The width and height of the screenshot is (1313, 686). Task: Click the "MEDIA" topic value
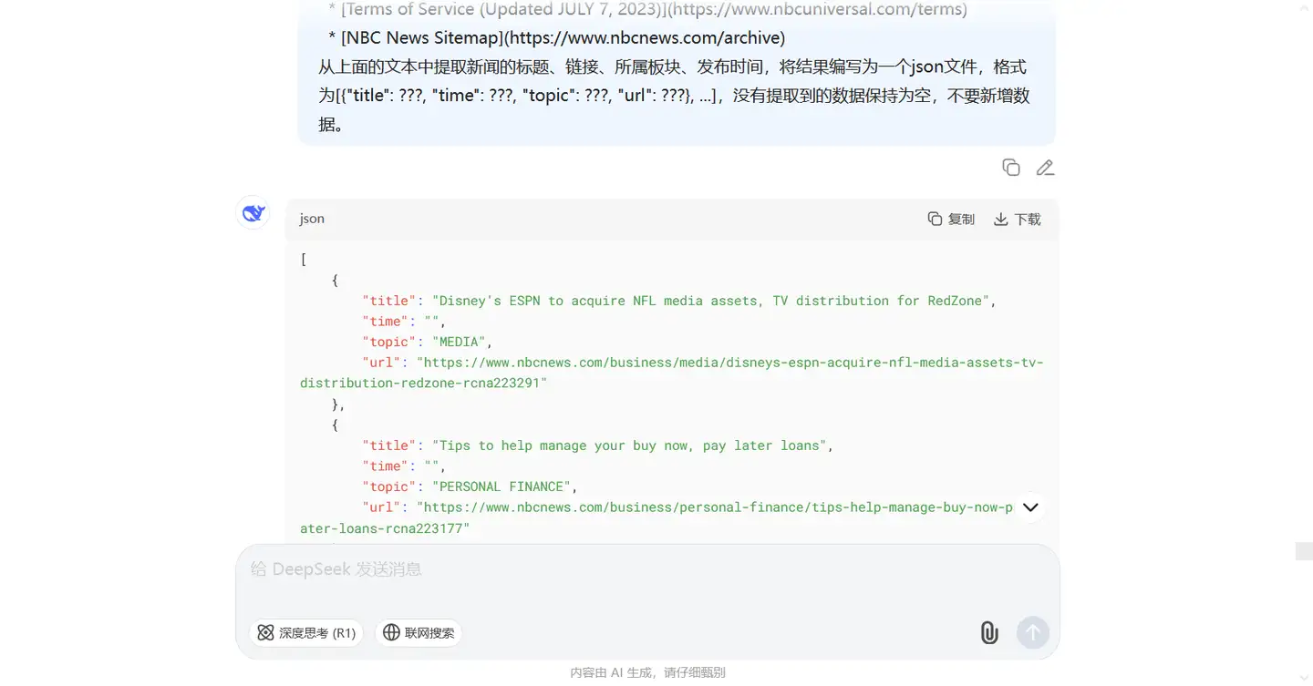(x=461, y=342)
